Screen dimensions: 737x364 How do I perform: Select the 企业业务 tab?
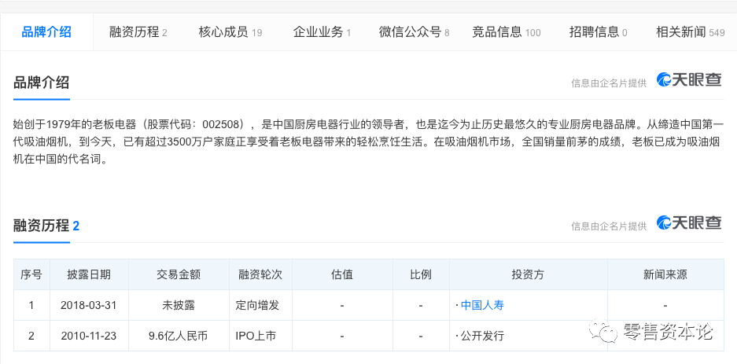[322, 32]
